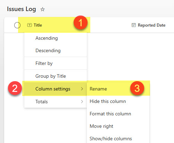Image resolution: width=174 pixels, height=143 pixels.
Task: Open the Totals submenu
Action: coord(56,102)
